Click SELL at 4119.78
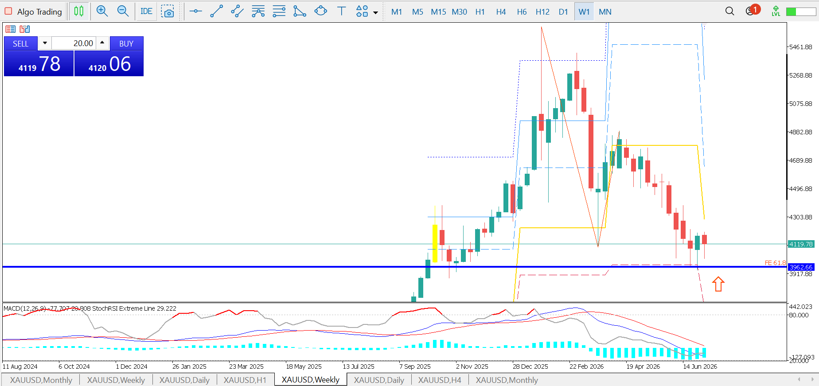The width and height of the screenshot is (819, 386). pyautogui.click(x=39, y=63)
